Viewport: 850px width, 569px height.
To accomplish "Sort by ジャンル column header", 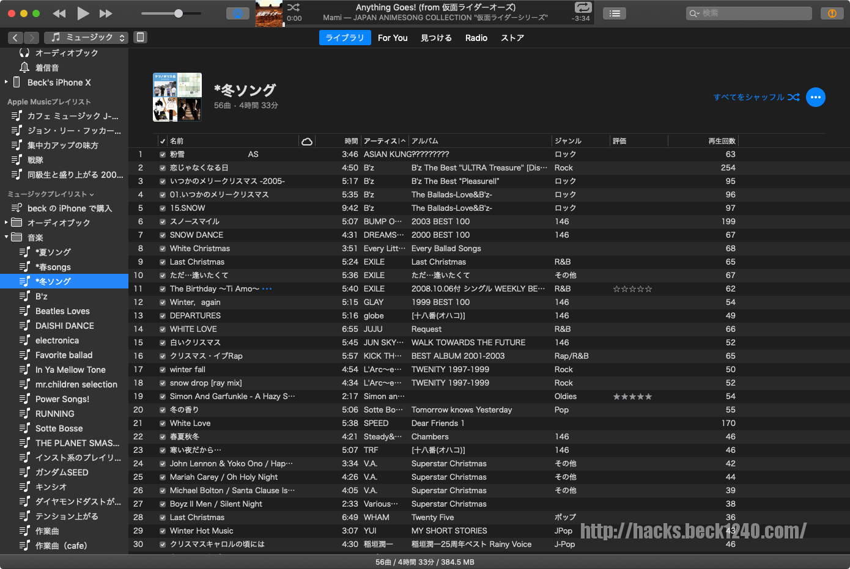I will [x=581, y=141].
